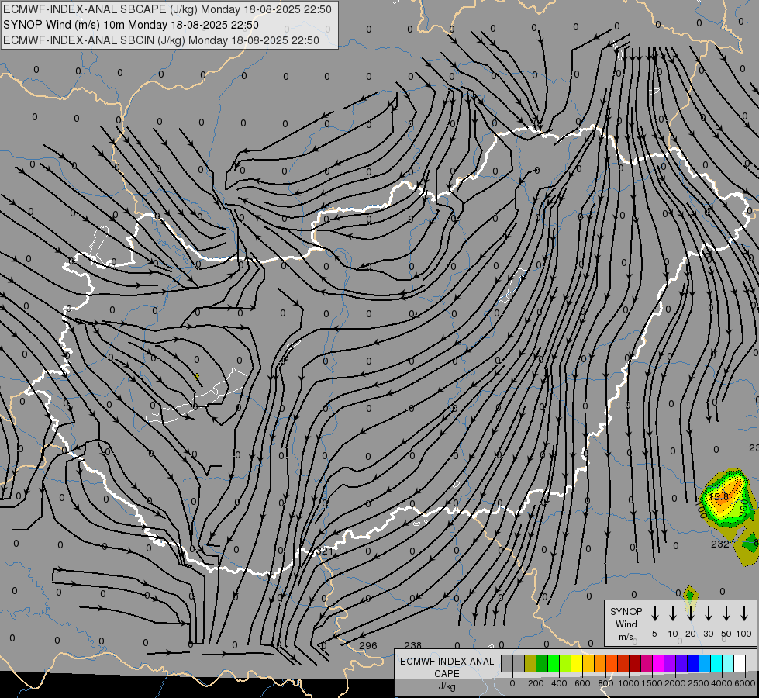
Task: Click the 200 tick label on CAPE scale
Action: coord(536,683)
